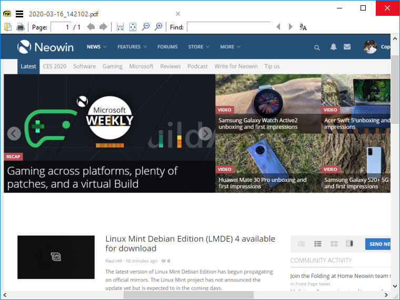
Task: Open Huawei Mate 30 Pro unboxing video
Action: pyautogui.click(x=263, y=183)
